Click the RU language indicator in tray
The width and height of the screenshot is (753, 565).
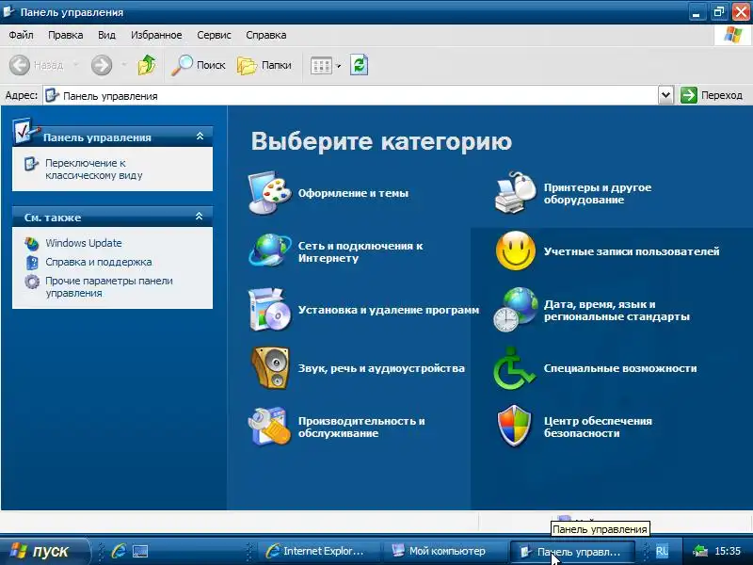662,551
